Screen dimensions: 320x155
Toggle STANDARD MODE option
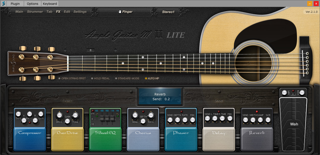tap(127, 79)
